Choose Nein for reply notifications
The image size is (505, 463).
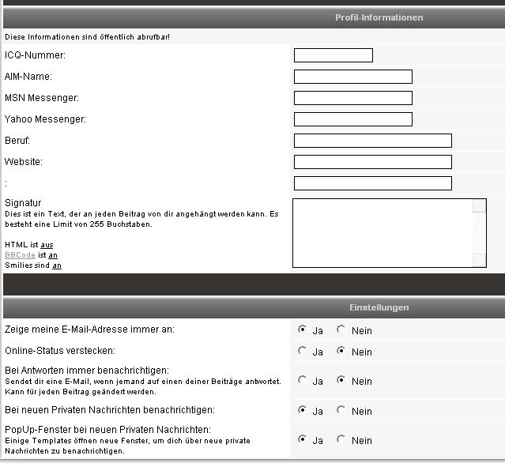(341, 380)
